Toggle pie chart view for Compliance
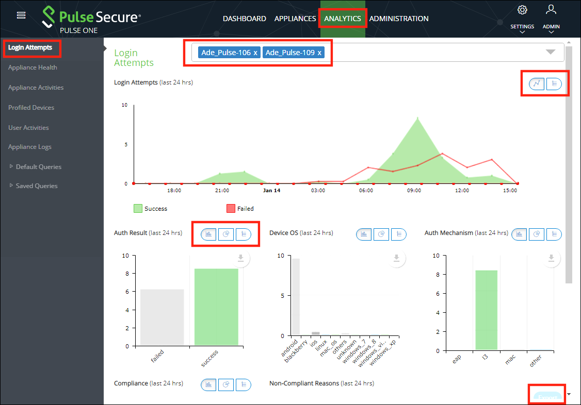Image resolution: width=581 pixels, height=405 pixels. 225,384
